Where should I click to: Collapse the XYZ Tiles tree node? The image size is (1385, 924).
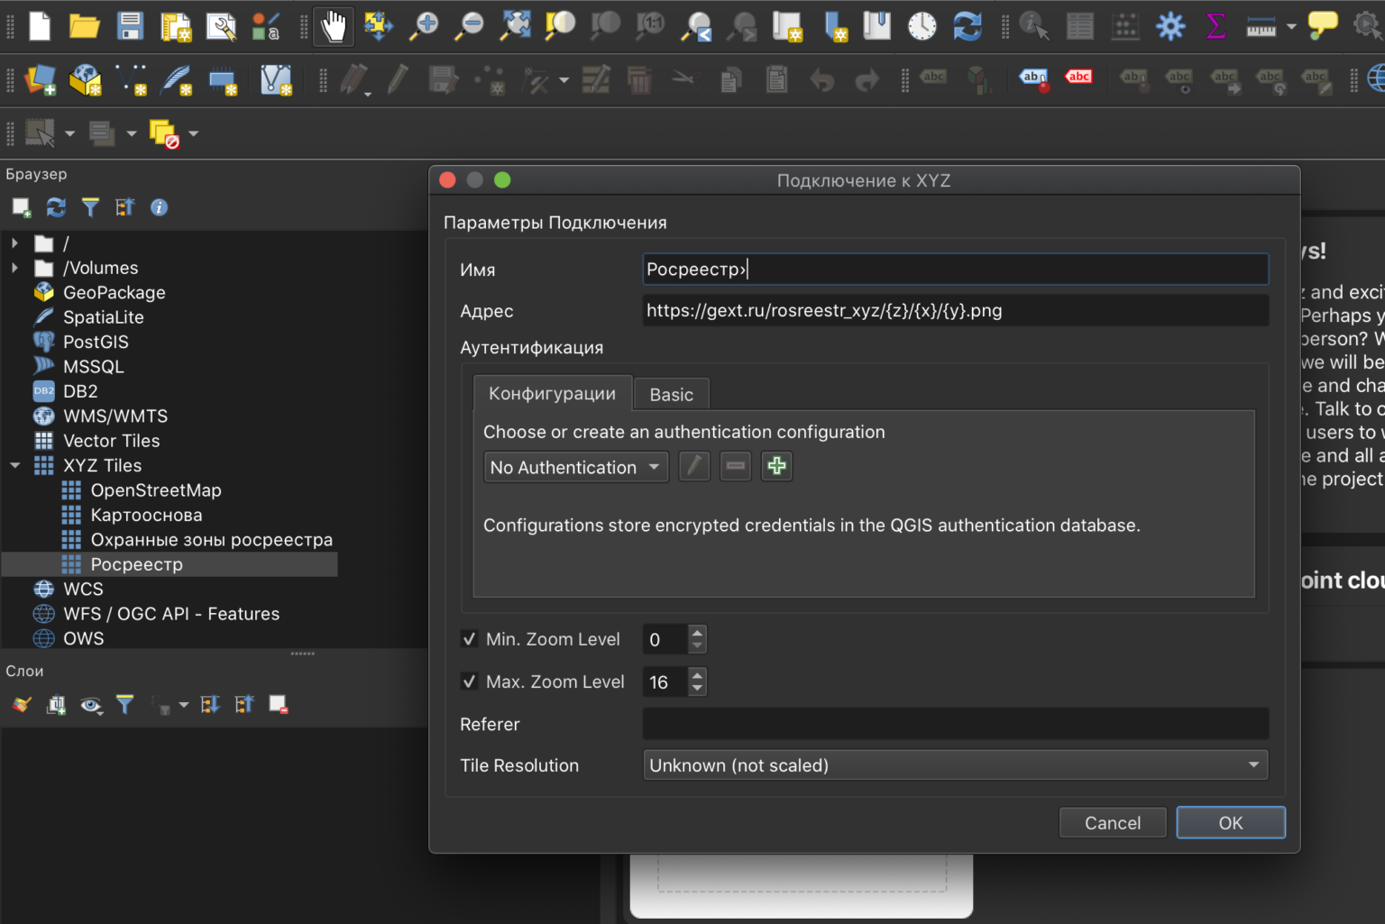(x=14, y=465)
